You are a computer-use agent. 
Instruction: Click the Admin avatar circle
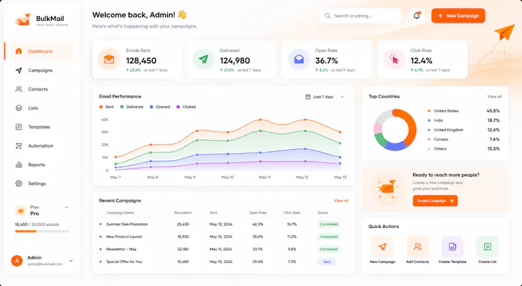click(17, 261)
